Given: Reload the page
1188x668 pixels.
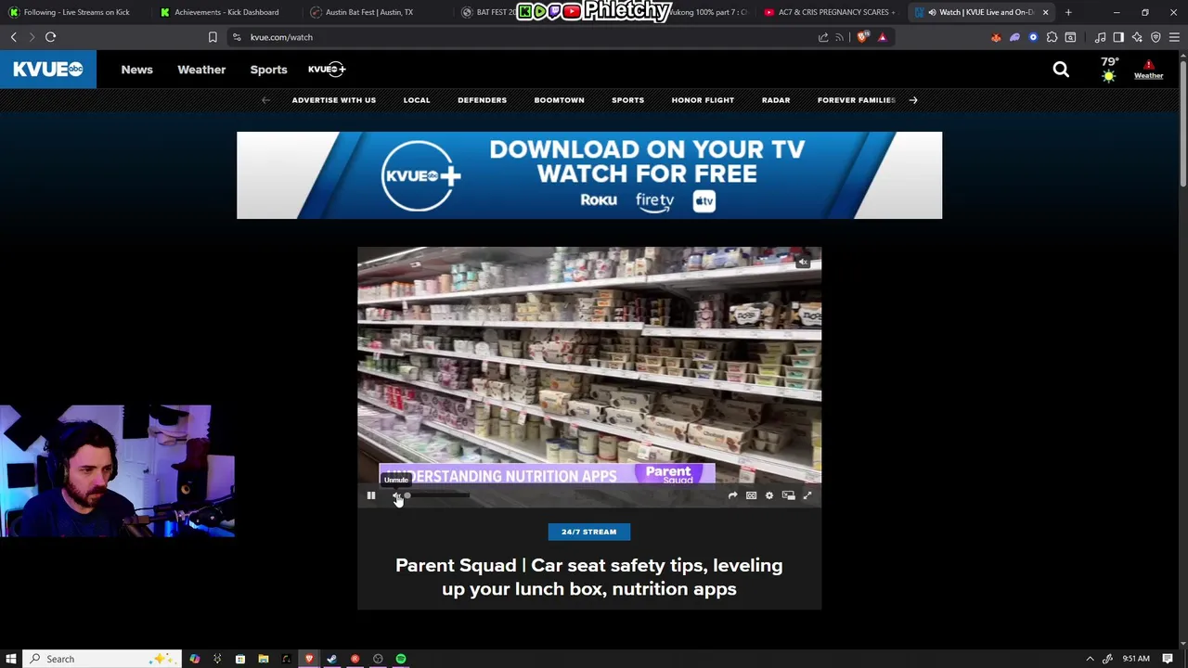Looking at the screenshot, I should (x=51, y=37).
